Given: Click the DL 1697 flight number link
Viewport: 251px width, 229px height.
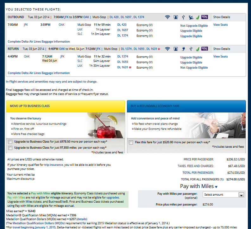Looking at the screenshot, I should pos(122,30).
